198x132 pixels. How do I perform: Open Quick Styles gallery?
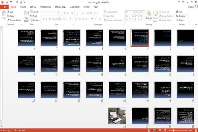coord(155,16)
